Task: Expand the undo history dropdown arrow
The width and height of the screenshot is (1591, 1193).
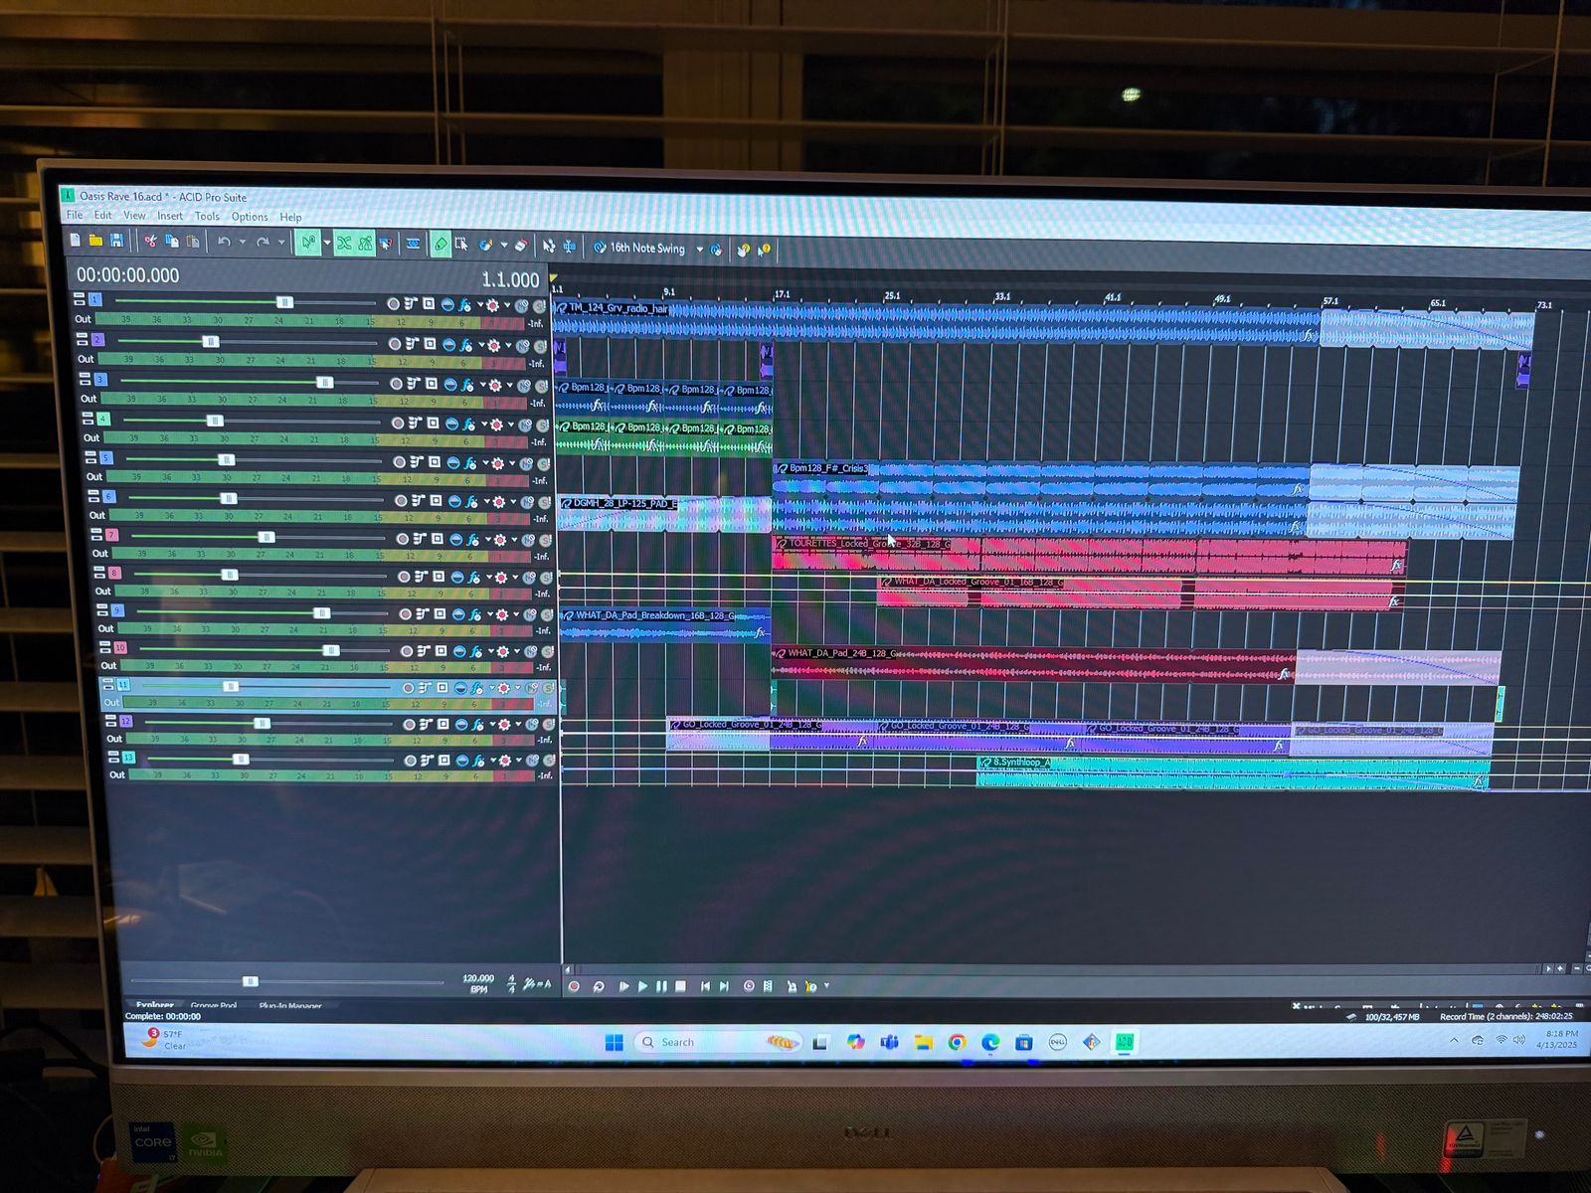Action: (242, 243)
